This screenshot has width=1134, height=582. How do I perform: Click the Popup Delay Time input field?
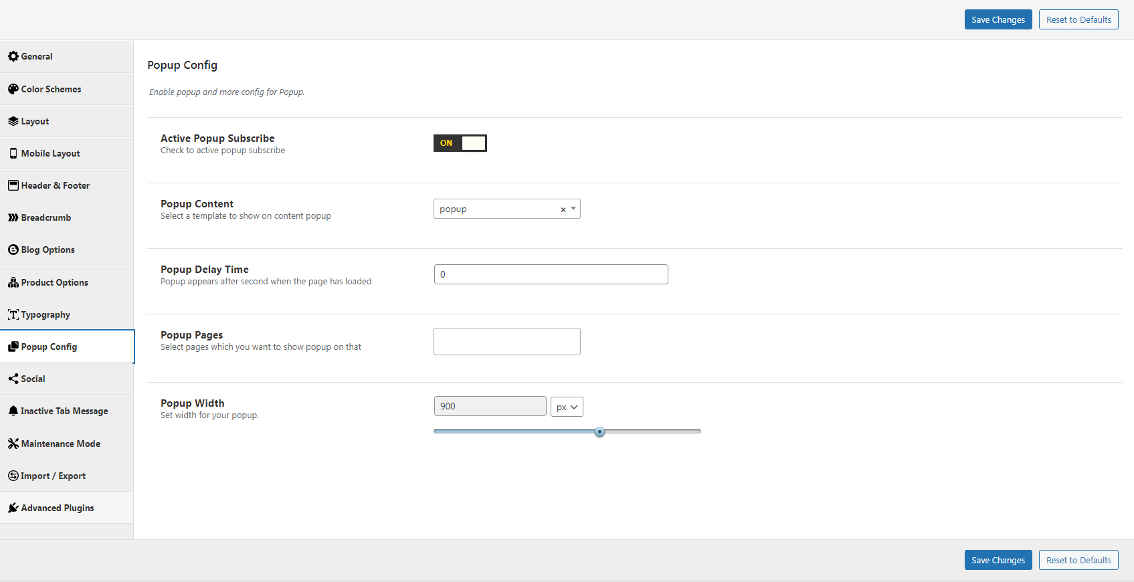(551, 274)
